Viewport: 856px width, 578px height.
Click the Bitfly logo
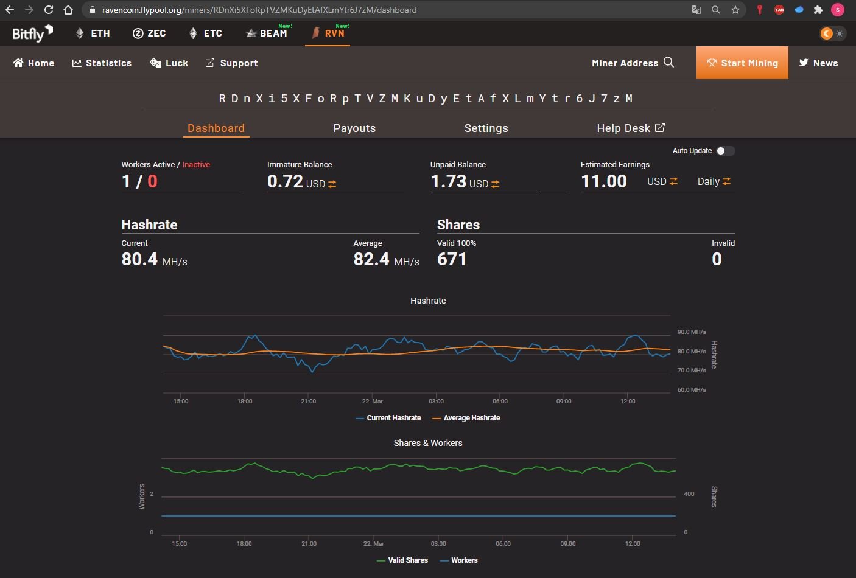click(x=32, y=33)
